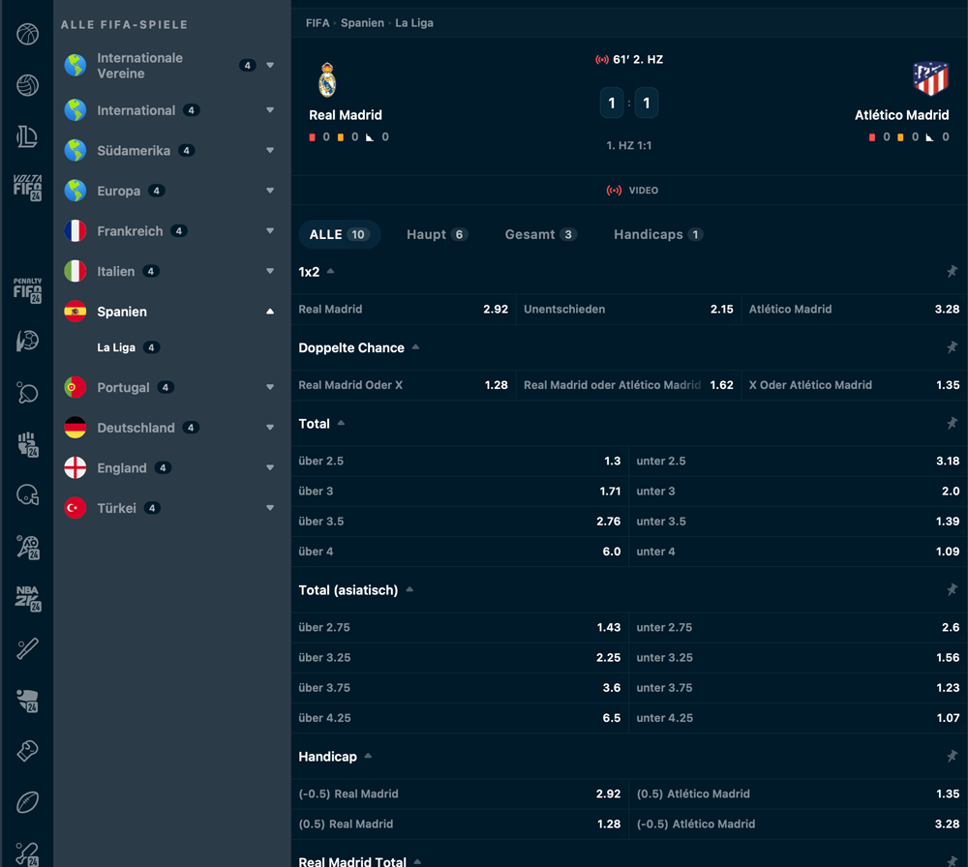Select Real Madrid Oder X 1.28
Image resolution: width=968 pixels, height=867 pixels.
click(403, 385)
